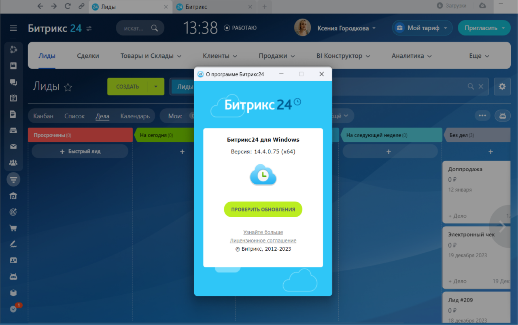Viewport: 518px width, 325px height.
Task: Expand Товары и Склады menu
Action: tap(151, 56)
